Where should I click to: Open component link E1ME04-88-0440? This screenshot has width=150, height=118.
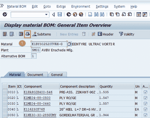tap(37, 104)
